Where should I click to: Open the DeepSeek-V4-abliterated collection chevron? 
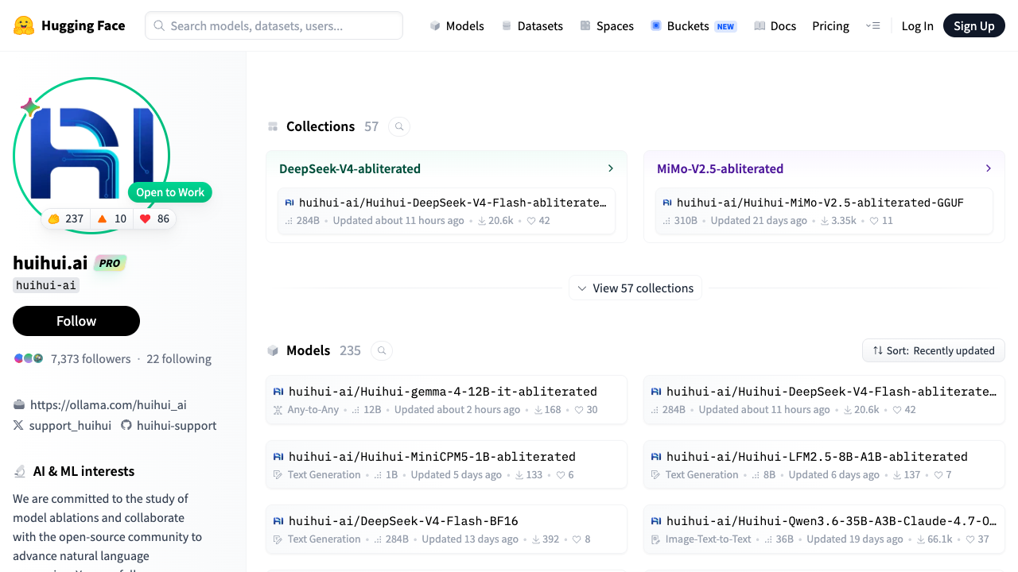pos(611,168)
